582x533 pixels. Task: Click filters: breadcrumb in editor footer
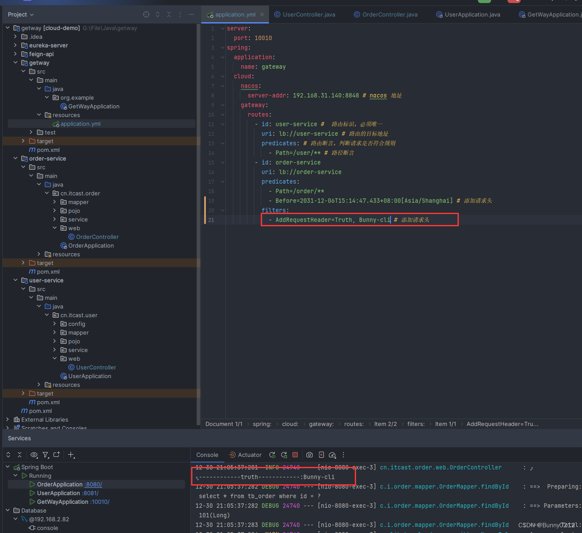pos(416,424)
